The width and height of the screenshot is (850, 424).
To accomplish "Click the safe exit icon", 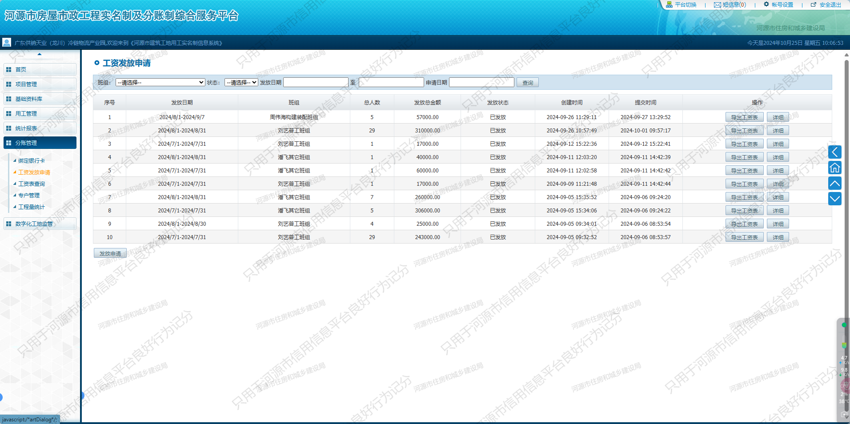I will [814, 5].
